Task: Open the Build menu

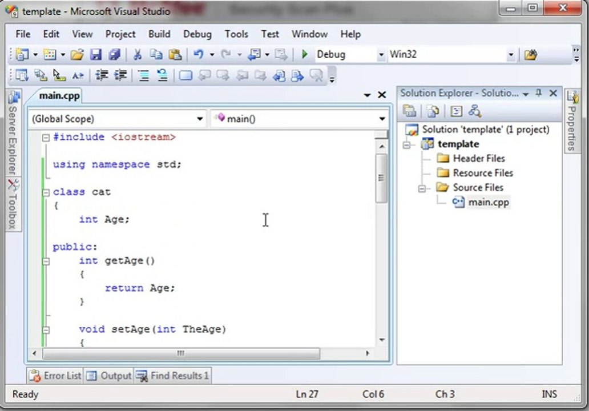Action: point(159,34)
